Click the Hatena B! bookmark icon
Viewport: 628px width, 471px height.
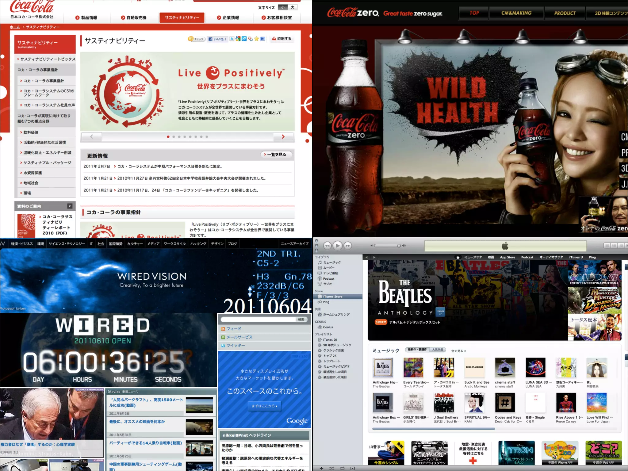(x=263, y=39)
